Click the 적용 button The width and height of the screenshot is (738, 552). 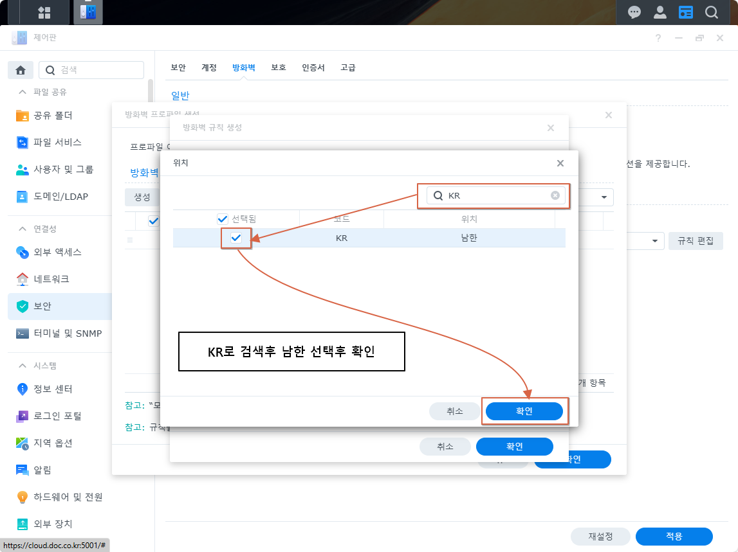[x=674, y=537]
